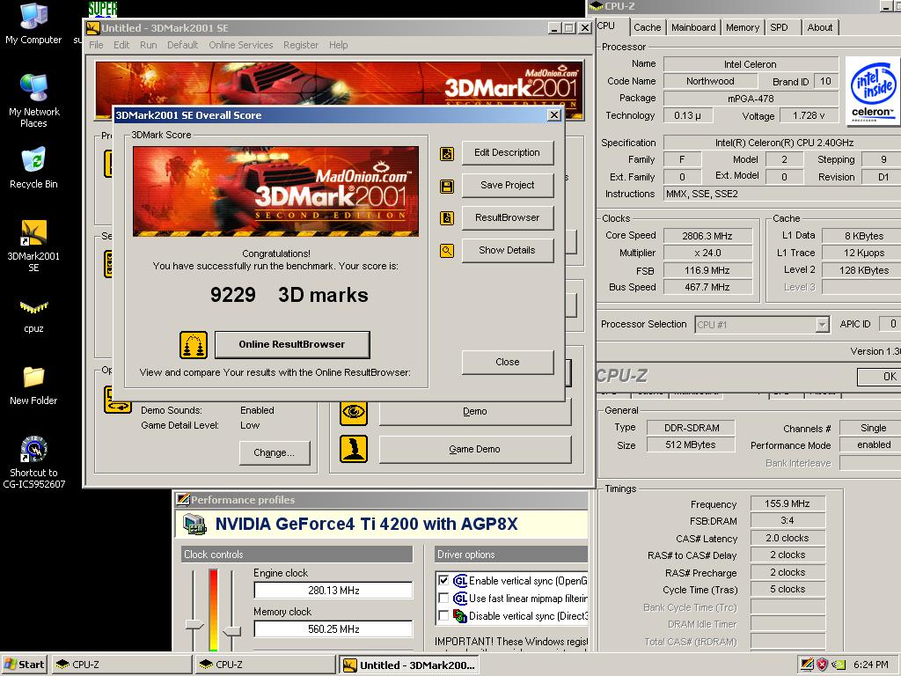This screenshot has height=676, width=901.
Task: Open the Run menu
Action: click(x=148, y=45)
